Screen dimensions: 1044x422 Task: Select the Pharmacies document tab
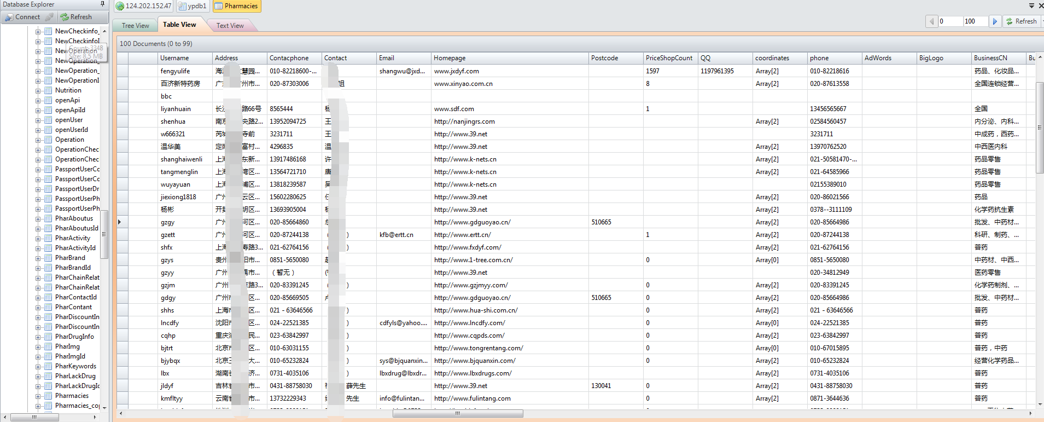(237, 6)
